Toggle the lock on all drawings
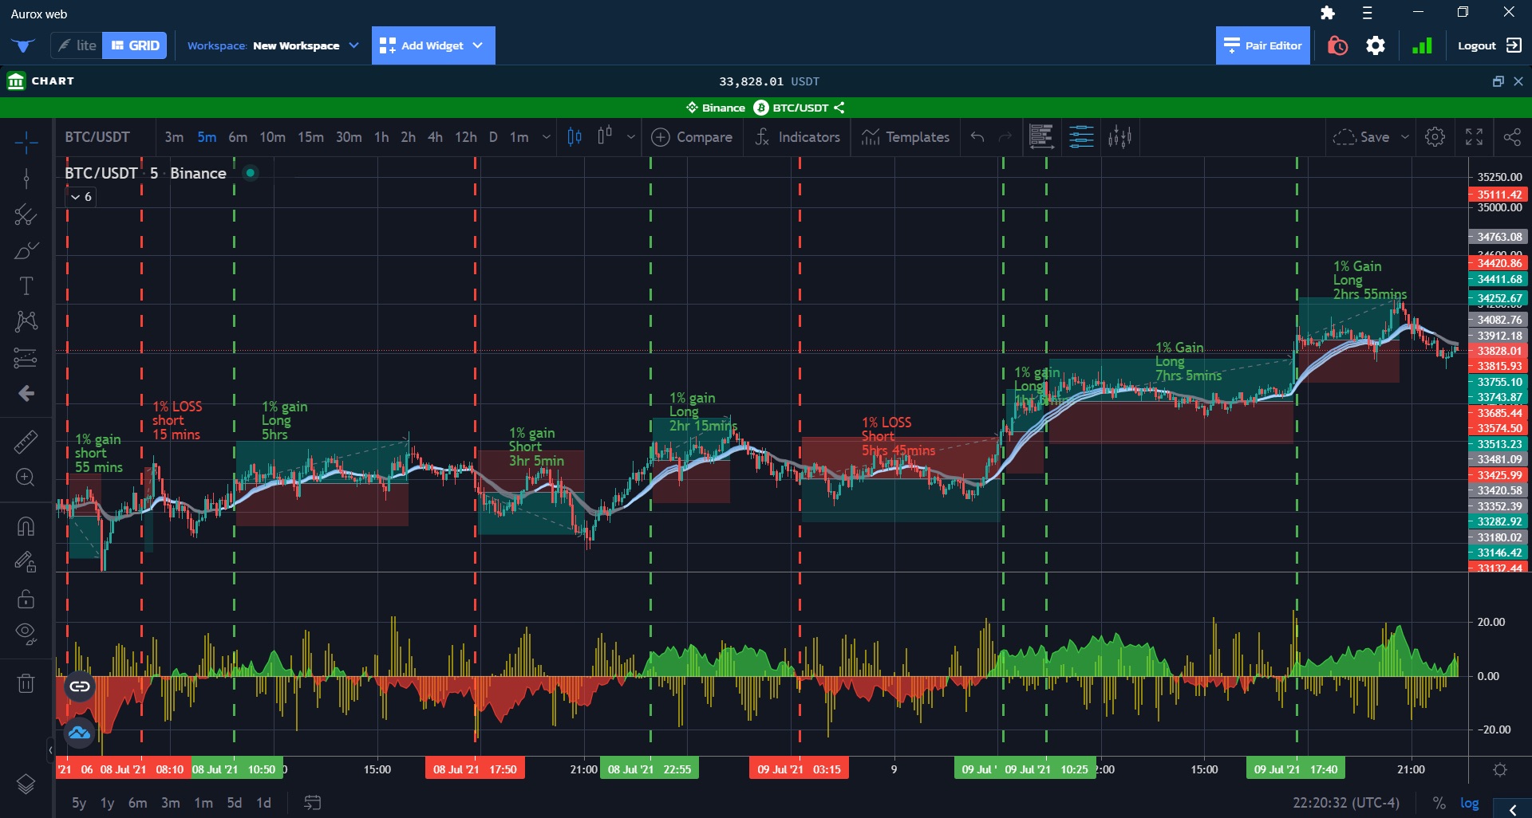The height and width of the screenshot is (818, 1532). [x=26, y=599]
